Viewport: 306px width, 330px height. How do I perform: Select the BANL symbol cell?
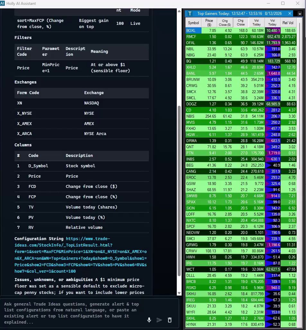tap(193, 73)
